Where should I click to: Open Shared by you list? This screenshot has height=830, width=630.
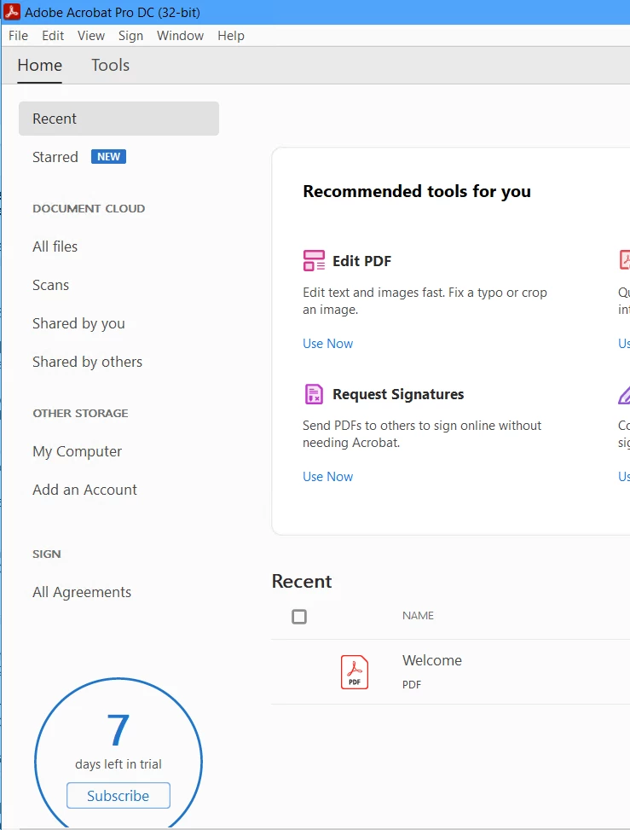(78, 323)
